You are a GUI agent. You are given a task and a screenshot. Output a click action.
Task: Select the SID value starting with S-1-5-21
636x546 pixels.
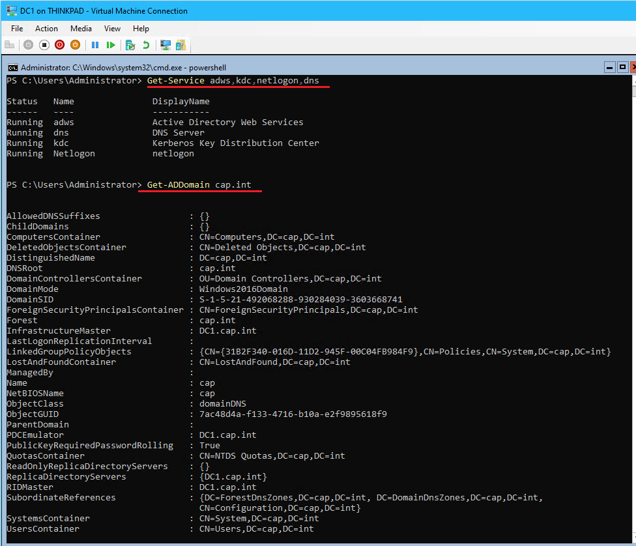pos(300,299)
